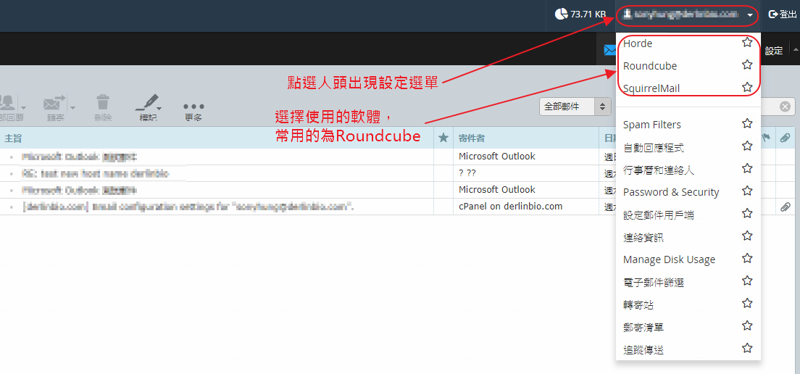Viewport: 800px width, 374px height.
Task: Click the 轉寄 forward envelope icon
Action: tap(54, 101)
